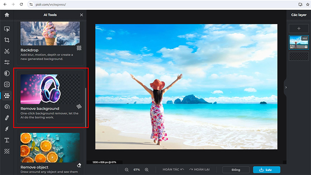Select the AI Tools sidebar icon
This screenshot has width=311, height=175.
pos(7,96)
